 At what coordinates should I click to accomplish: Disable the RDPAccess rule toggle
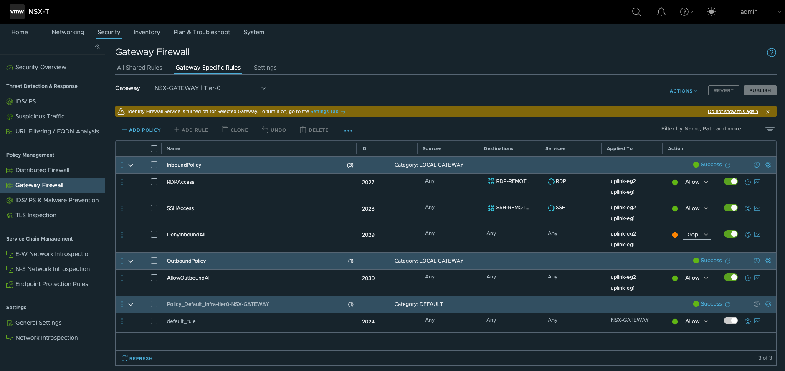tap(731, 182)
